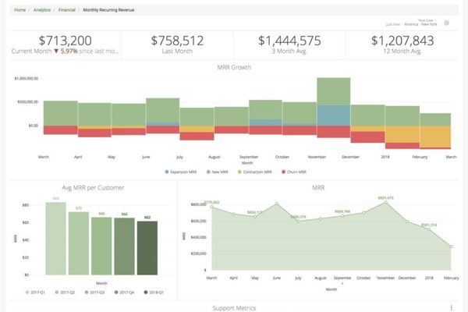The width and height of the screenshot is (468, 312).
Task: Toggle the 2017-Q3 legend item
Action: click(x=94, y=292)
